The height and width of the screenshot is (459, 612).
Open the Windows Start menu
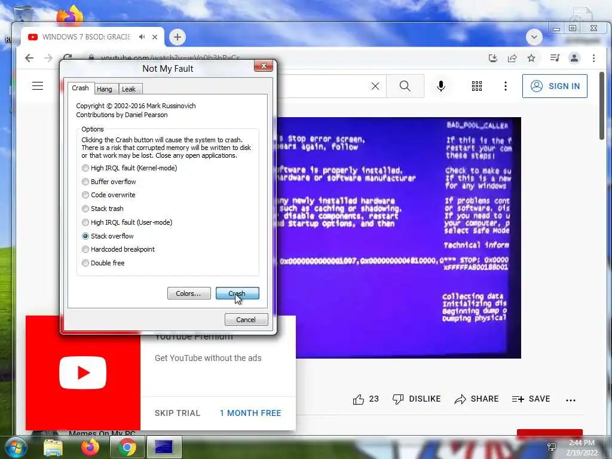[16, 447]
